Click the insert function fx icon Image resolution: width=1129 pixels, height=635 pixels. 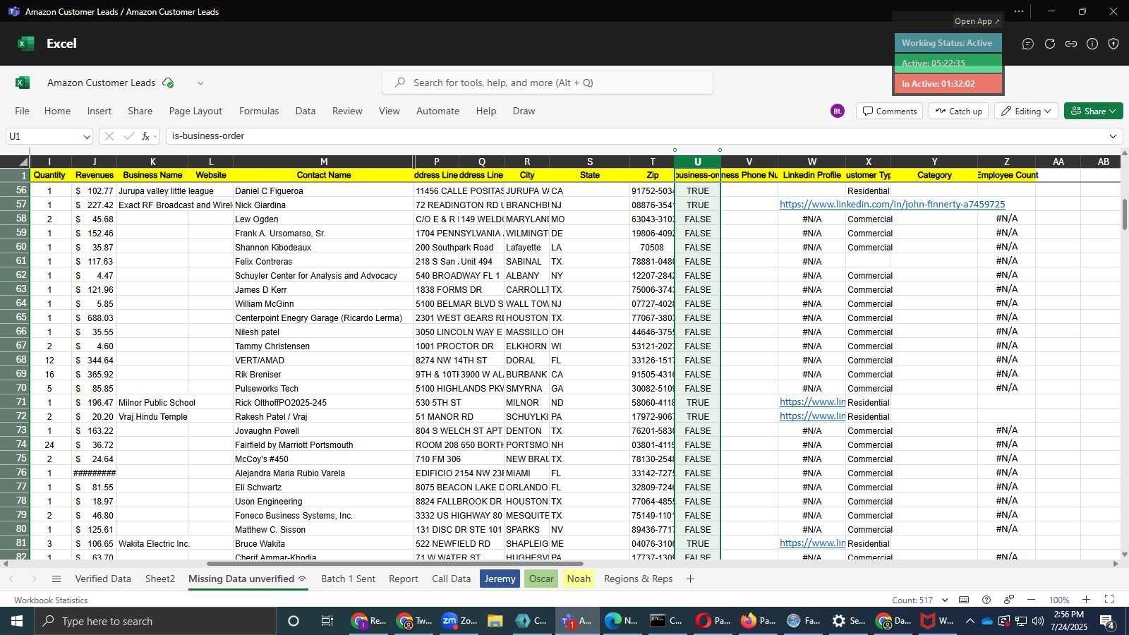tap(145, 136)
